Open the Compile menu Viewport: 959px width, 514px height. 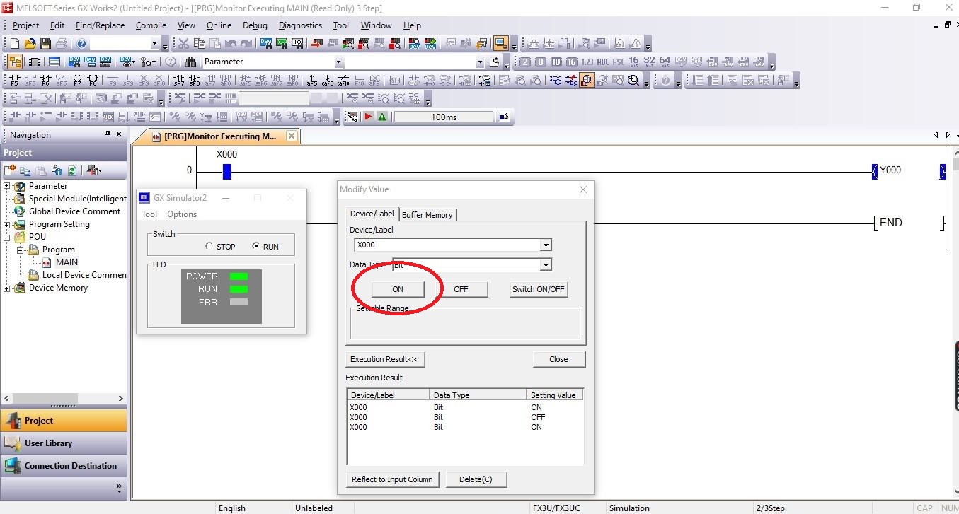(x=151, y=25)
